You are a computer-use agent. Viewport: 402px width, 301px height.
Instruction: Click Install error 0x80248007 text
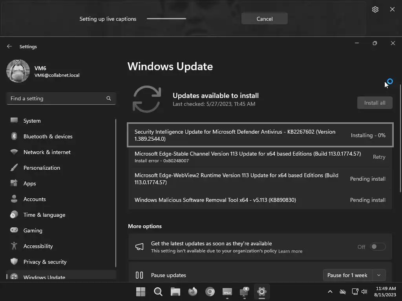tap(162, 161)
